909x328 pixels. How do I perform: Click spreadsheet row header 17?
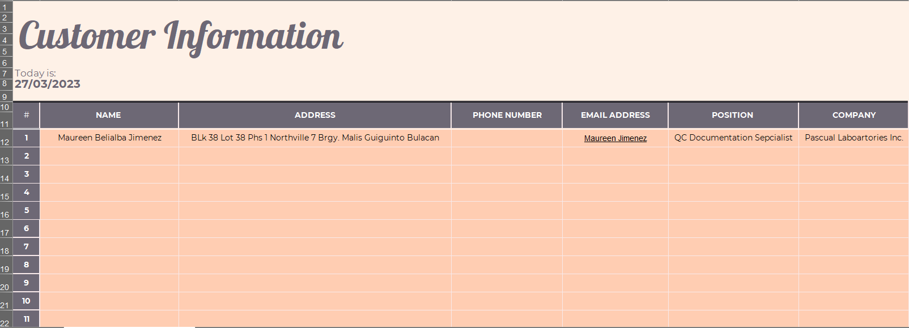(x=6, y=232)
